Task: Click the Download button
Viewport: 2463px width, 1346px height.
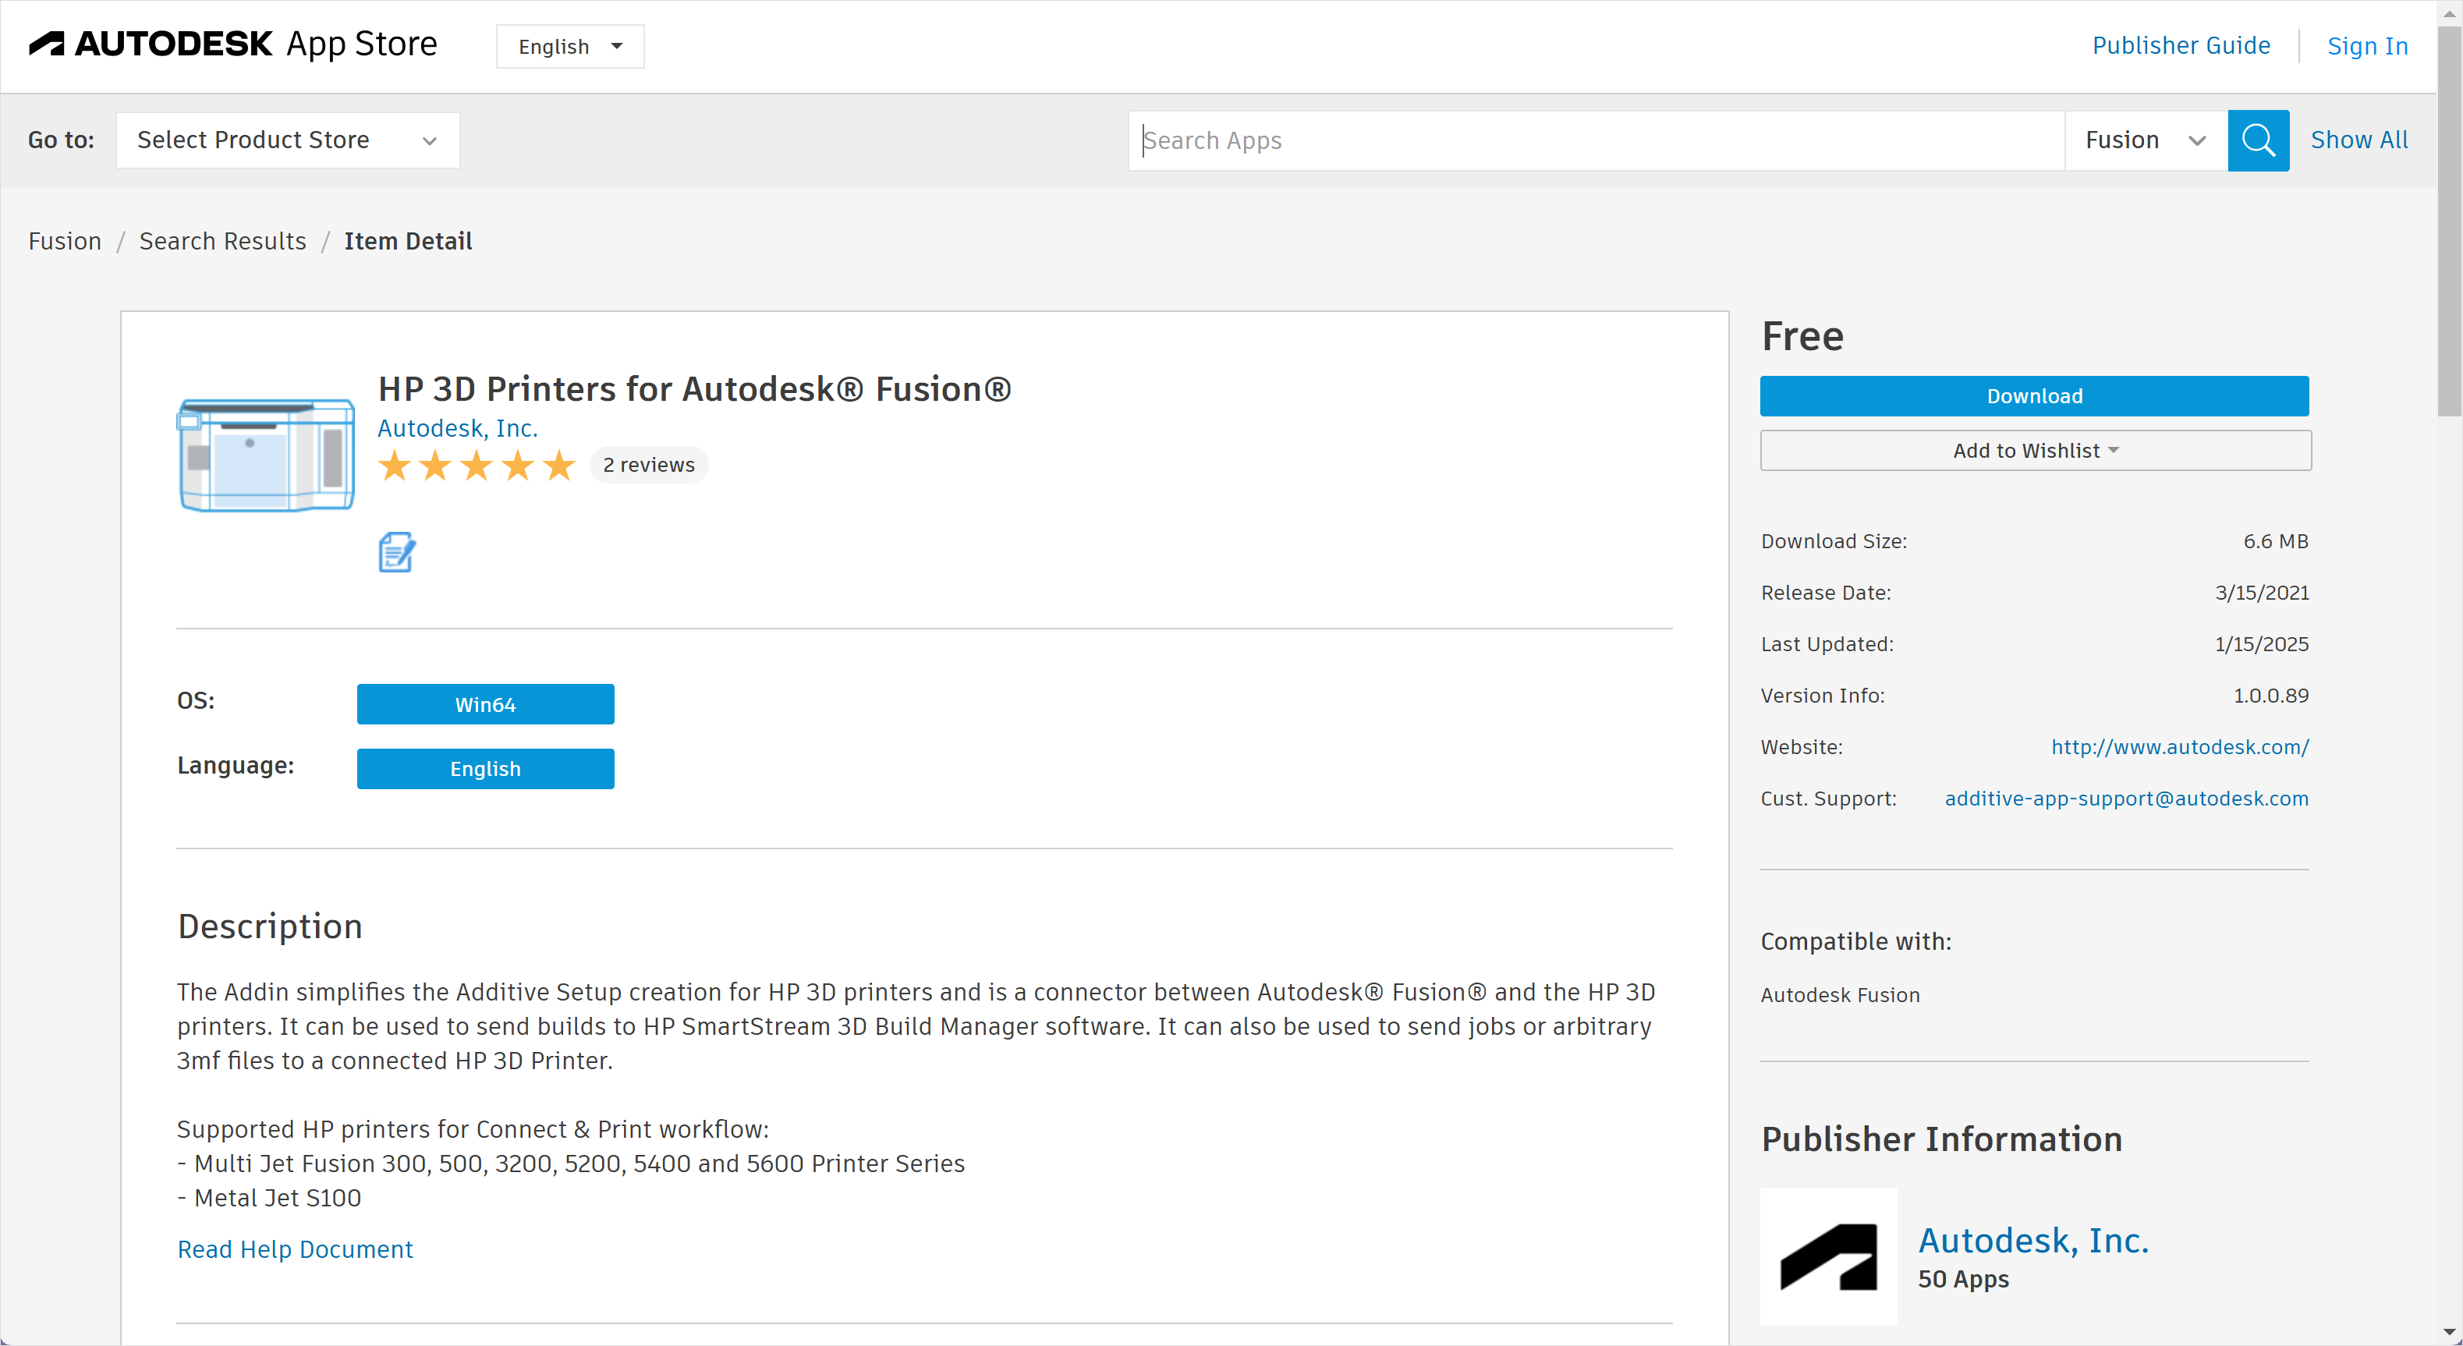Action: point(2034,396)
